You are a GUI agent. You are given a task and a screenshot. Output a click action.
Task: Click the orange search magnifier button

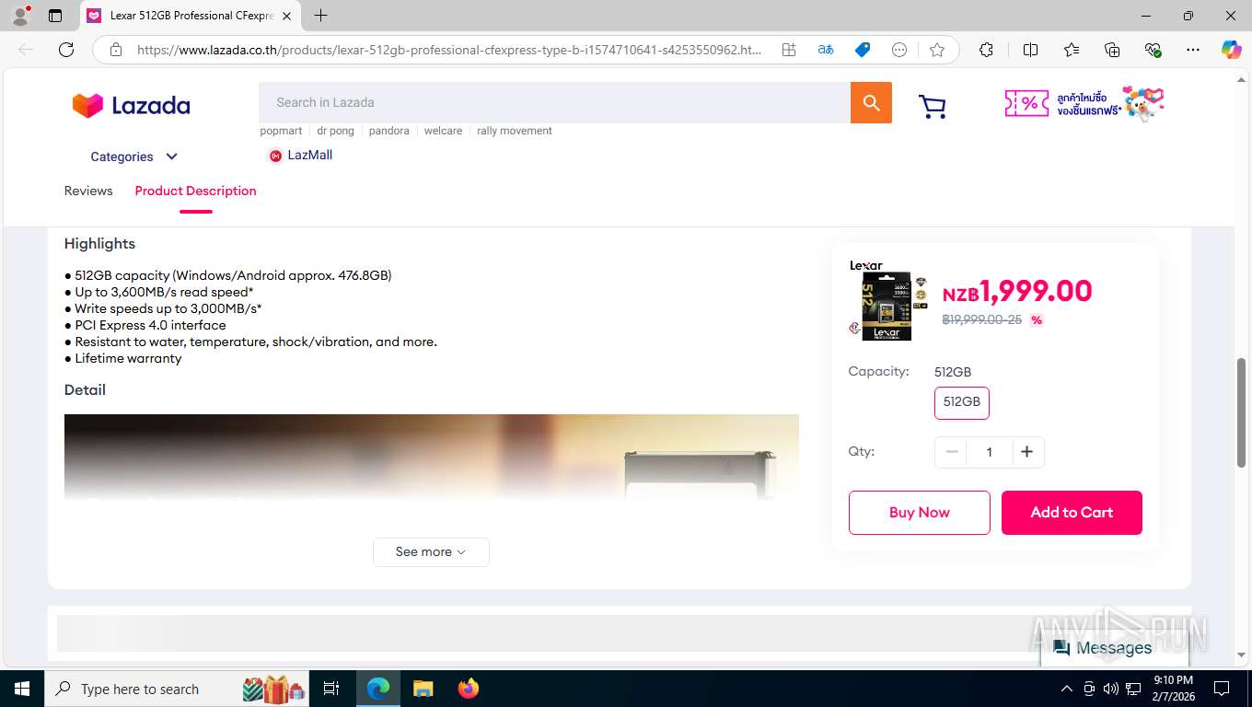tap(871, 102)
